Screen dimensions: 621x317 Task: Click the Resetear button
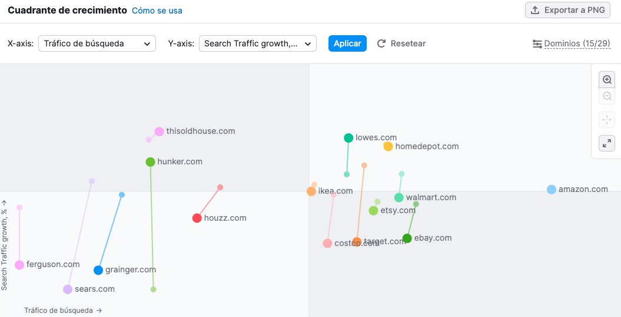click(401, 43)
